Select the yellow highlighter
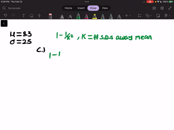This screenshot has width=174, height=130. point(95,17)
